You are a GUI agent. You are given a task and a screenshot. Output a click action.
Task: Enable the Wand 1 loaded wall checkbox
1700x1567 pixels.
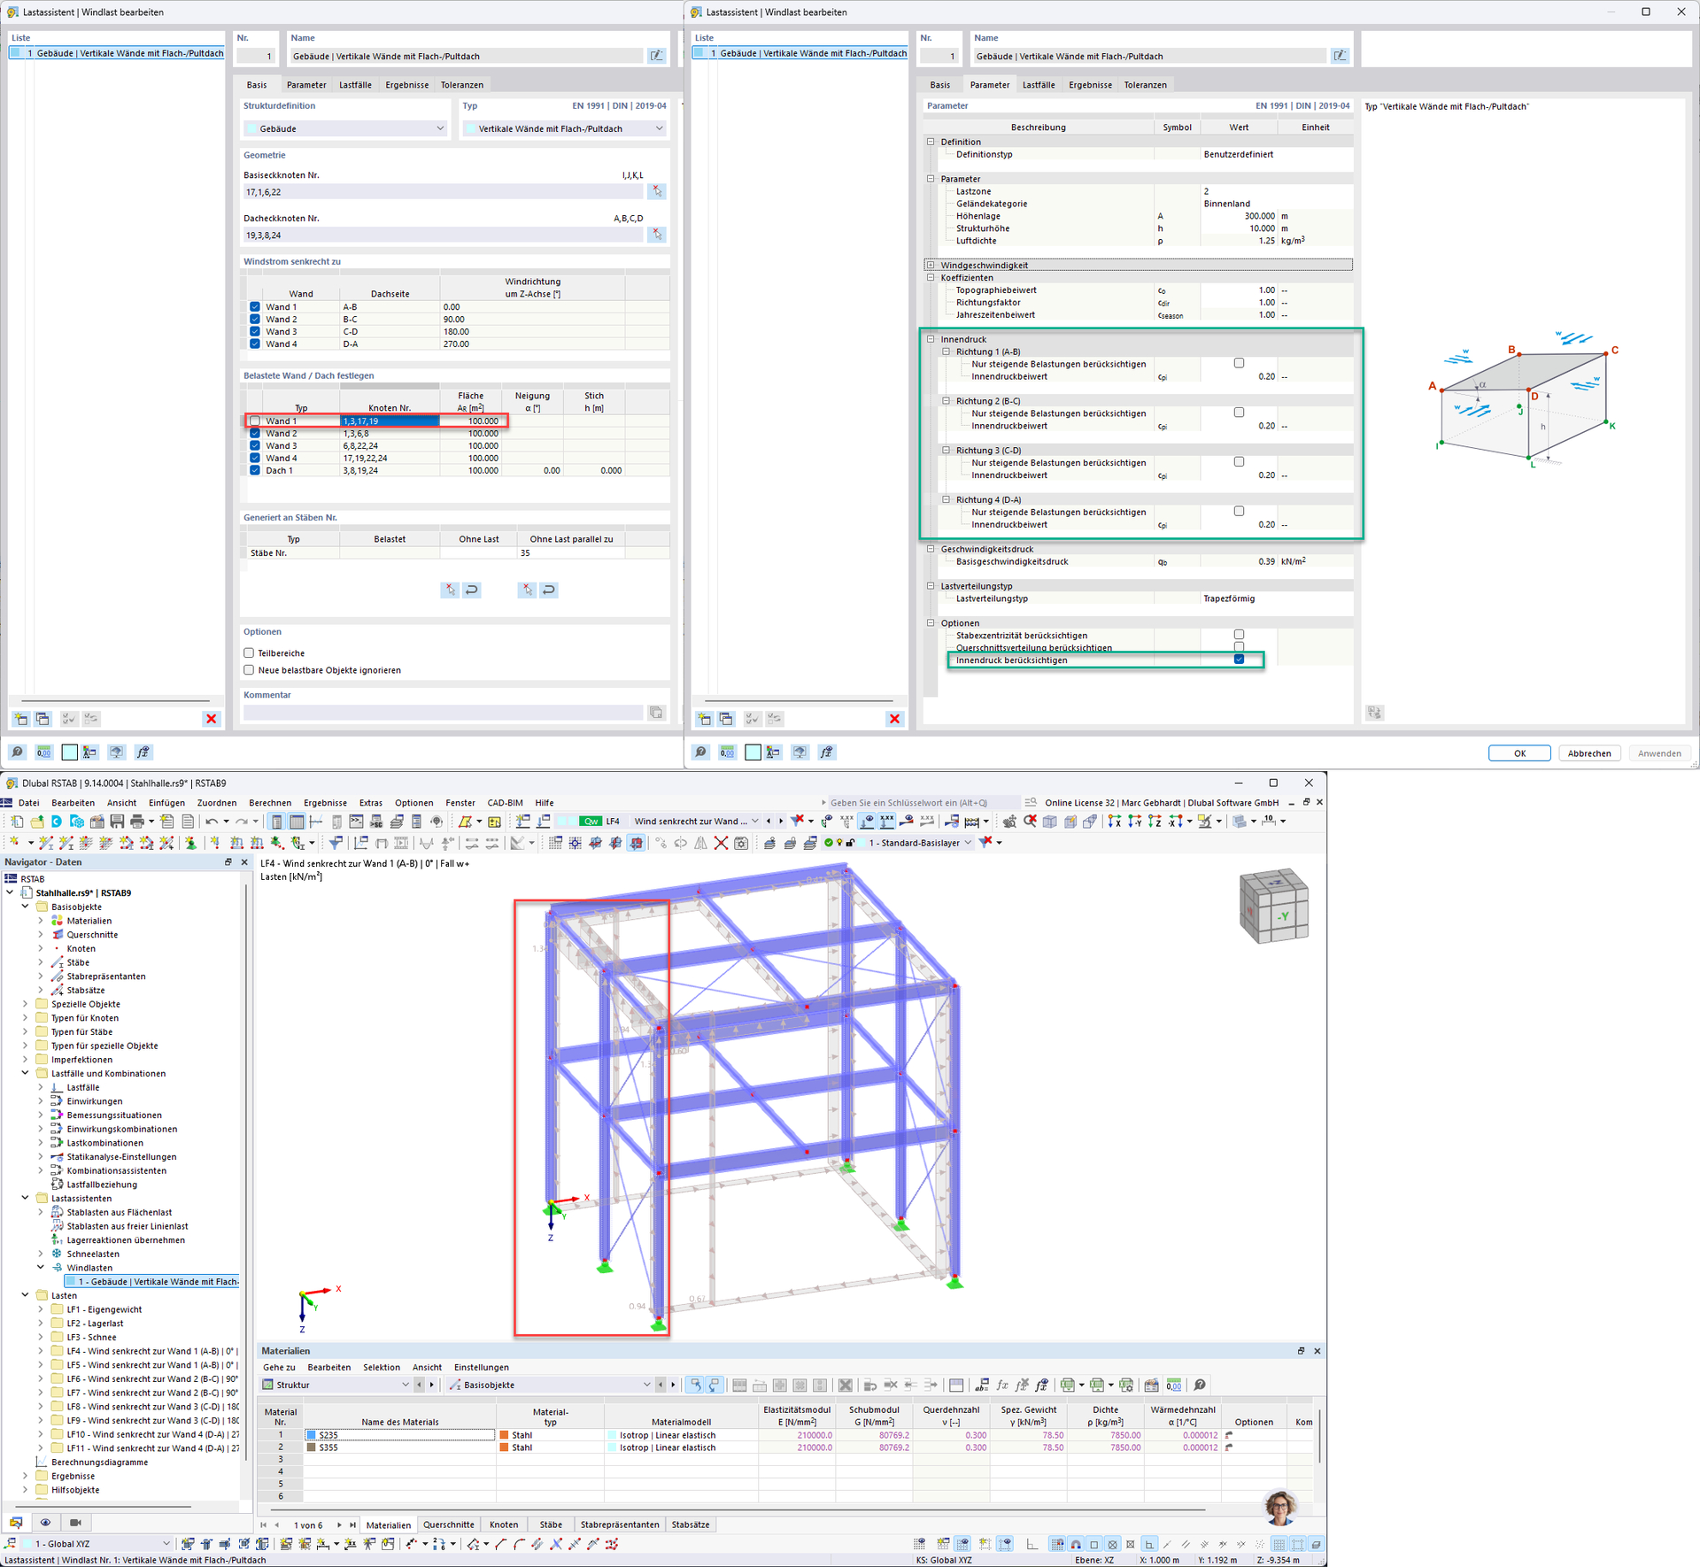(255, 421)
